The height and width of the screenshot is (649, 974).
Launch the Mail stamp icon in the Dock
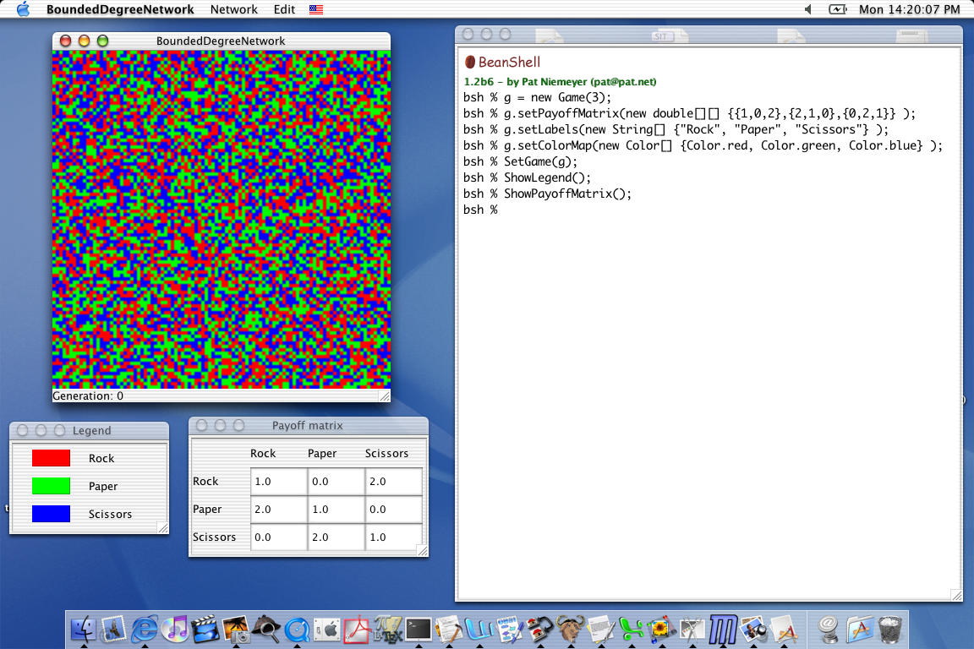tap(113, 629)
